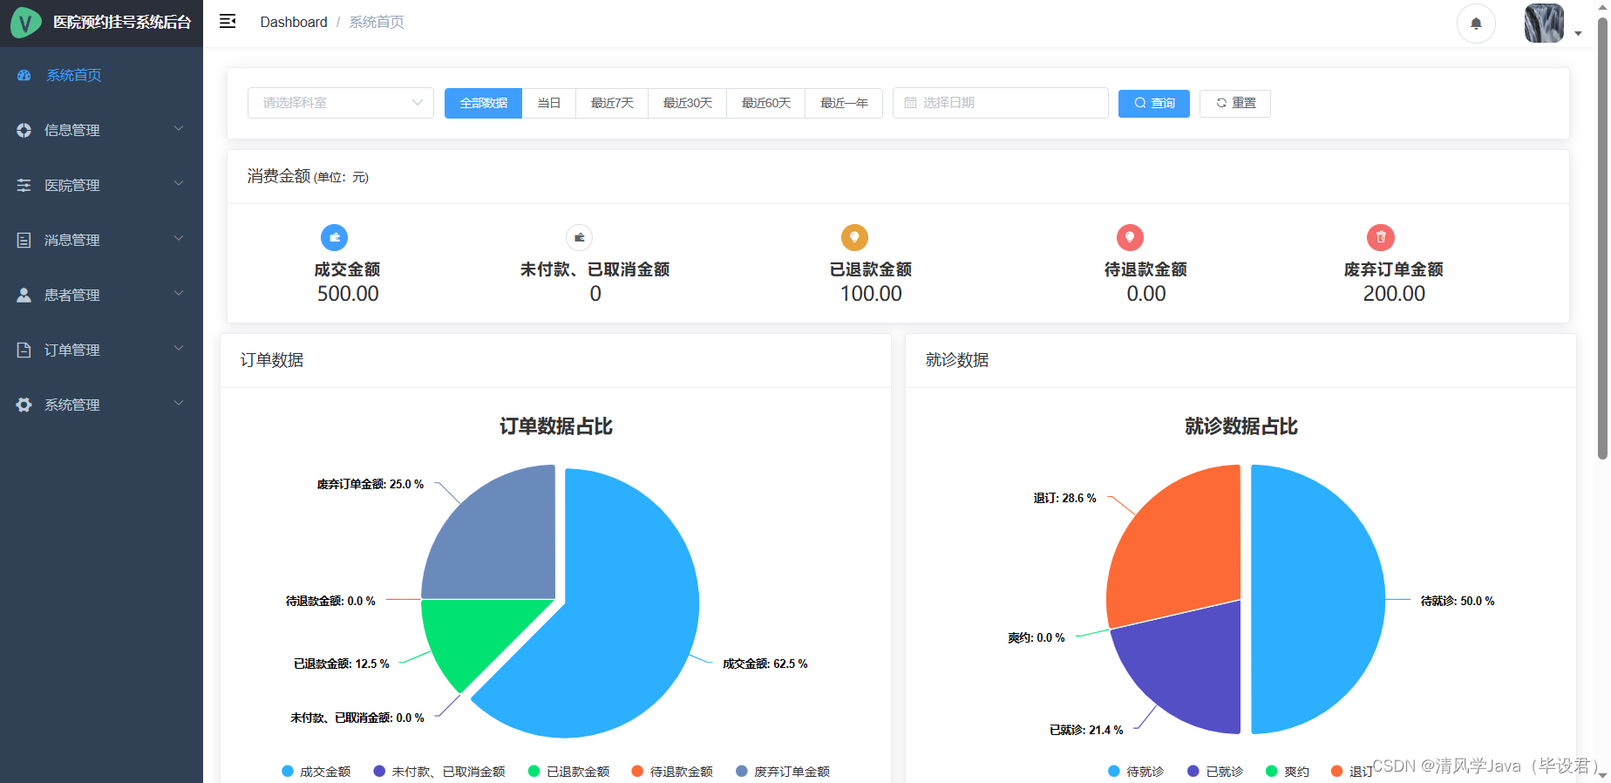The image size is (1611, 783).
Task: Click the 废弃订单金额 trash icon
Action: click(x=1381, y=237)
